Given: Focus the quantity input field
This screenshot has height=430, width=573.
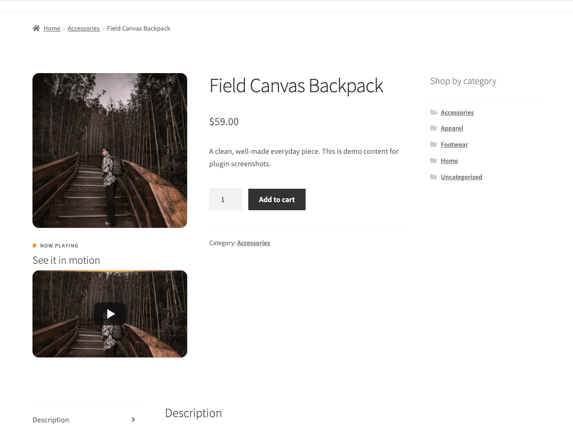Looking at the screenshot, I should [225, 199].
